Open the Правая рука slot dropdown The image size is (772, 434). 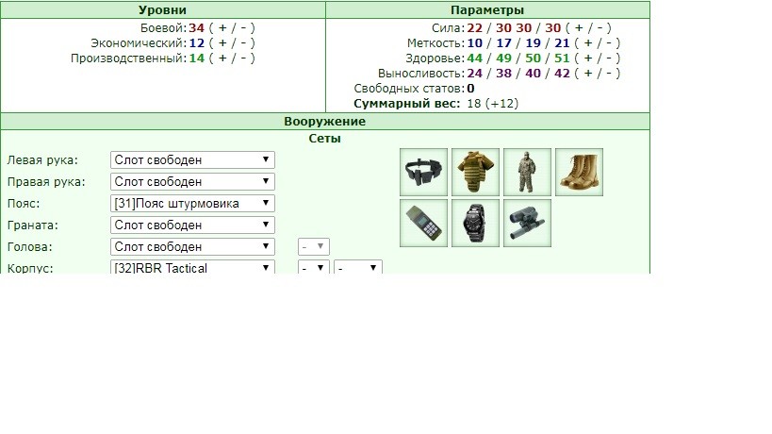[x=192, y=182]
